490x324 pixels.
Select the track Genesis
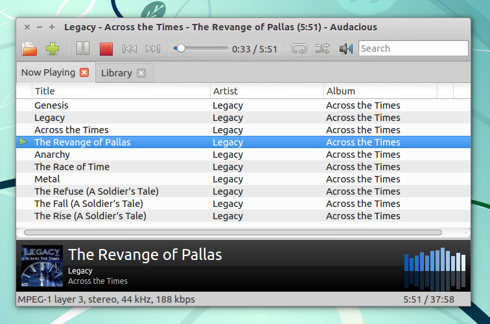tap(244, 105)
